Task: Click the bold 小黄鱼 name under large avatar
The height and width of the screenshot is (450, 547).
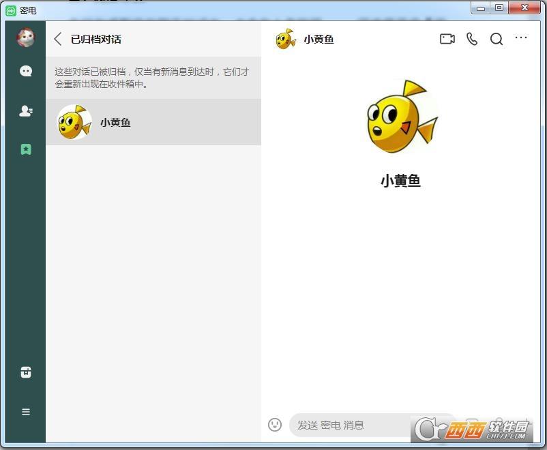Action: [400, 181]
